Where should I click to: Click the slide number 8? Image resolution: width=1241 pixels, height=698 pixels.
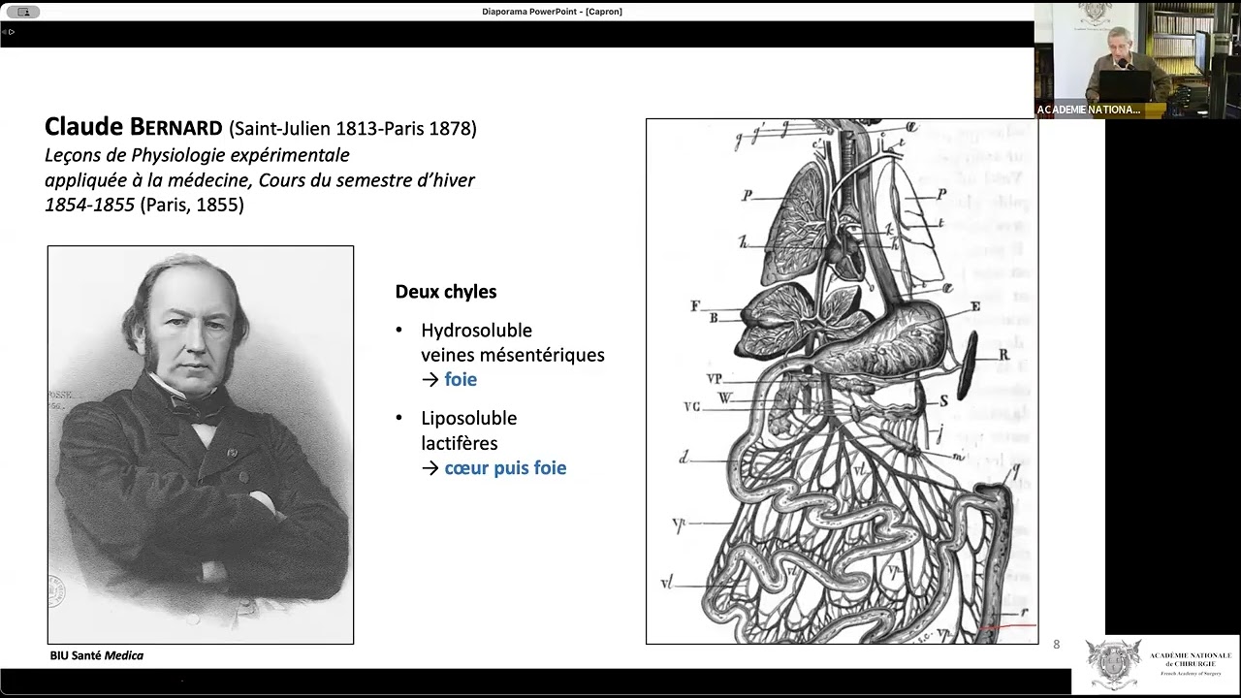[1057, 645]
